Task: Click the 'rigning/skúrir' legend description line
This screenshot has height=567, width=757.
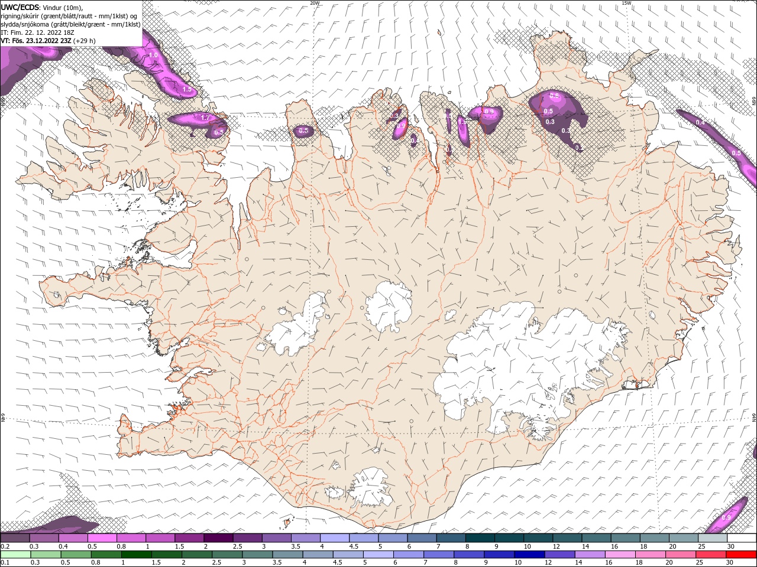Action: click(70, 16)
